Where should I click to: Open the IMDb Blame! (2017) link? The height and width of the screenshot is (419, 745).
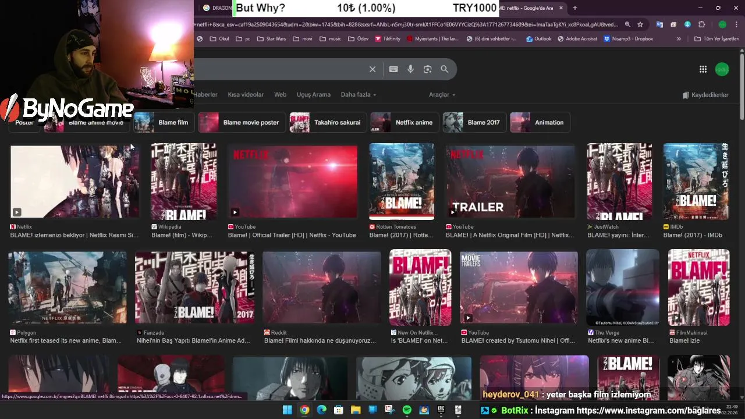pyautogui.click(x=693, y=235)
